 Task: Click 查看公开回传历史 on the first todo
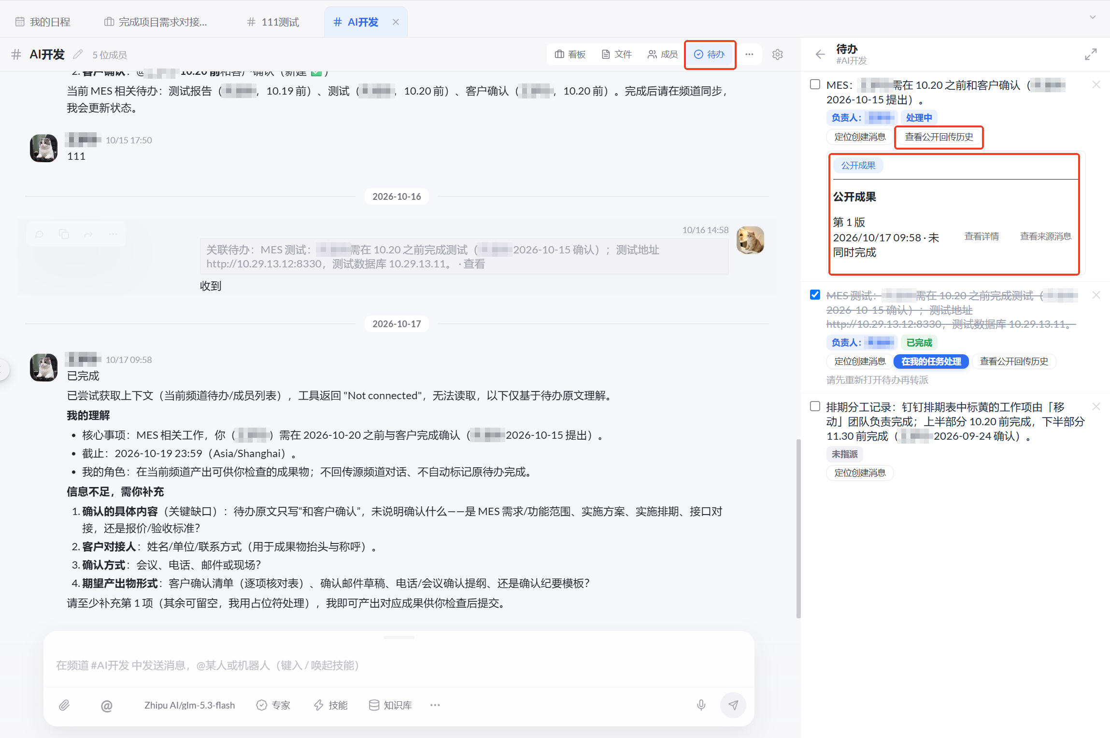point(939,137)
